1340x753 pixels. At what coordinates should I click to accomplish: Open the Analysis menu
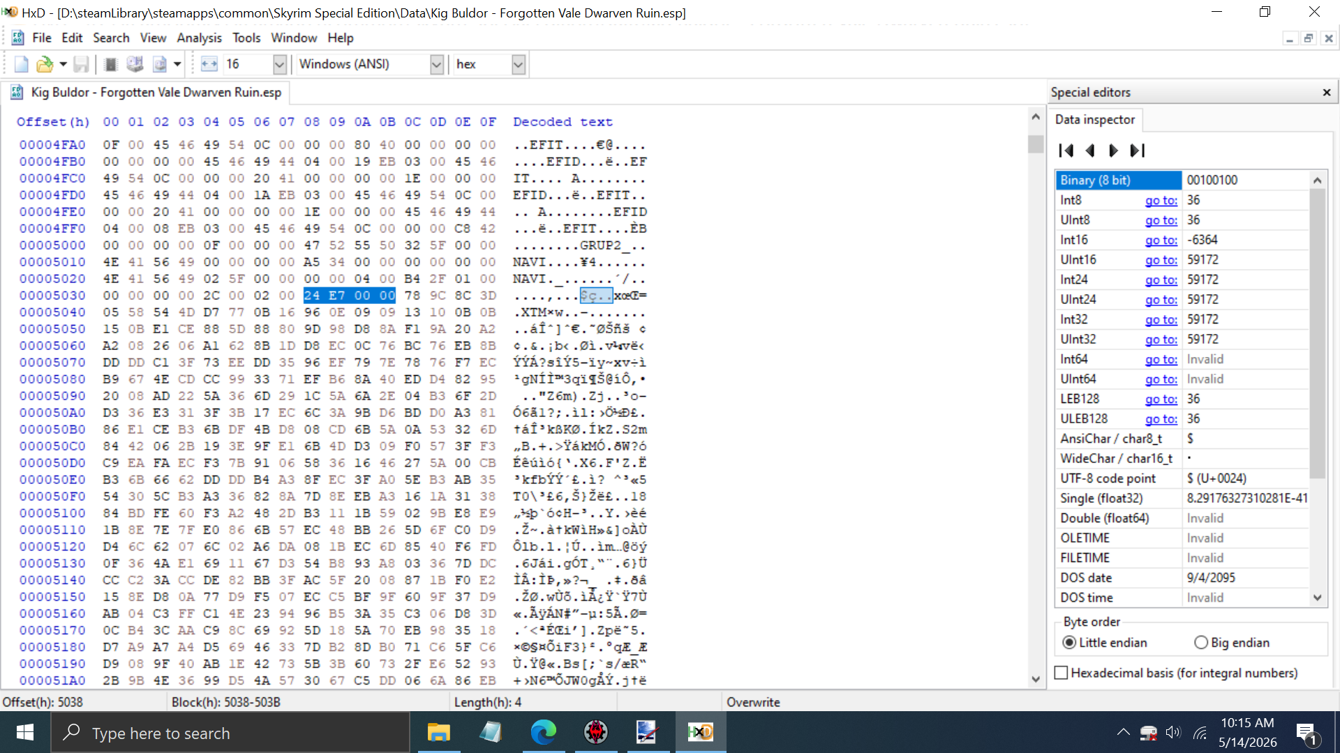(x=199, y=38)
